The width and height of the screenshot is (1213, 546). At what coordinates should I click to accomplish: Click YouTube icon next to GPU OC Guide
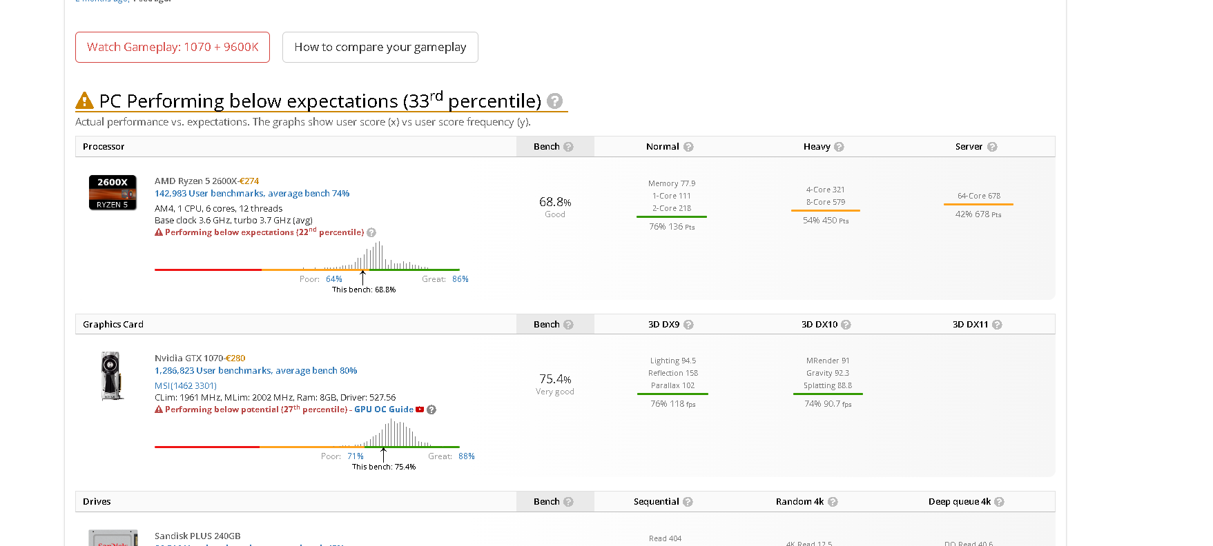(x=420, y=410)
